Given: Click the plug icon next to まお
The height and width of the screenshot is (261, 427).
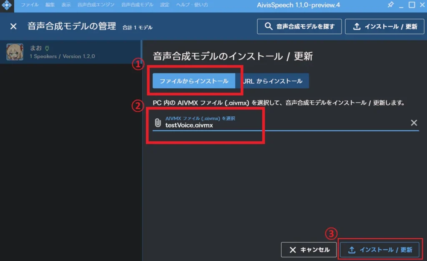Looking at the screenshot, I should click(x=47, y=48).
